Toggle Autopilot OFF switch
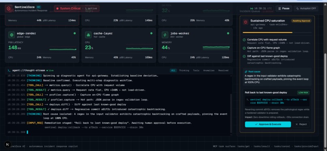Viewport: 327px width, 151px height. [x=306, y=9]
